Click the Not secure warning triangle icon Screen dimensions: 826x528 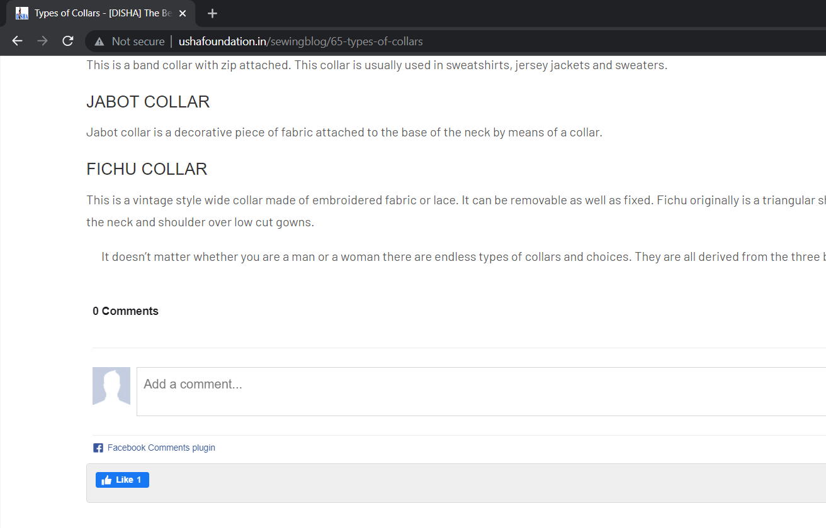[99, 42]
